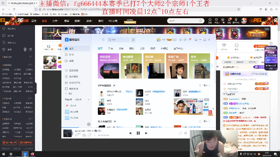Refresh VIP专属推荐 section list
This screenshot has width=280, height=157.
pyautogui.click(x=200, y=85)
